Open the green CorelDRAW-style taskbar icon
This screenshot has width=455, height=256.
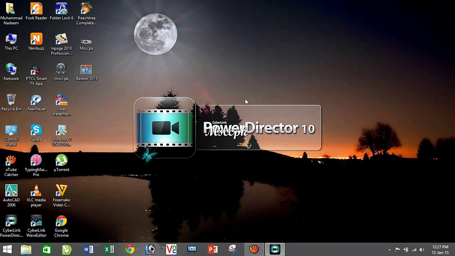[x=67, y=250]
